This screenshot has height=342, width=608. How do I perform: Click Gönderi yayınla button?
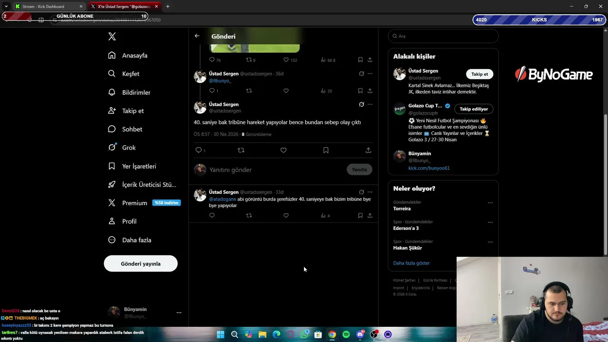[x=141, y=264]
